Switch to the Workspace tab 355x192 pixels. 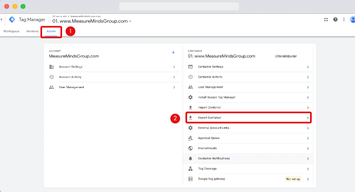11,31
